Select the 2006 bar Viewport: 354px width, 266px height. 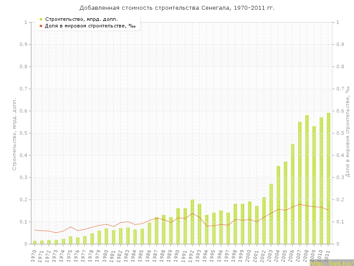click(x=292, y=194)
